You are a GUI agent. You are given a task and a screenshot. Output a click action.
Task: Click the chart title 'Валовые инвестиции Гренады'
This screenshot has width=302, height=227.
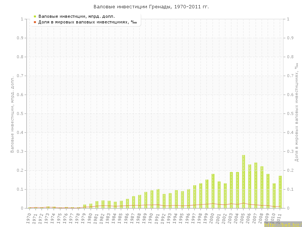(x=151, y=7)
